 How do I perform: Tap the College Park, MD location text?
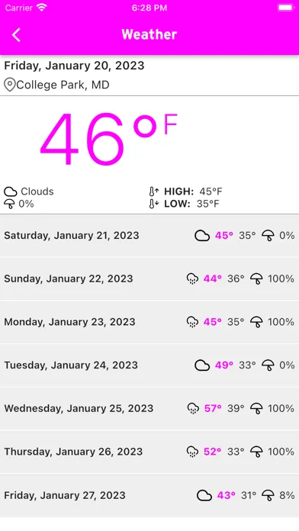[63, 85]
